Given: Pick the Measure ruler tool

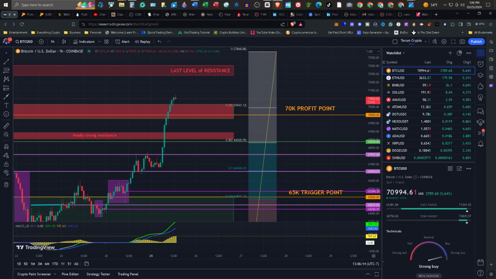Looking at the screenshot, I should click(6, 126).
